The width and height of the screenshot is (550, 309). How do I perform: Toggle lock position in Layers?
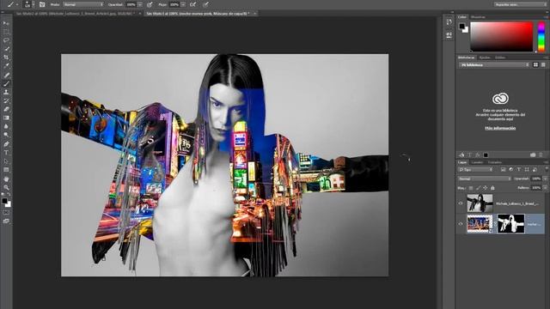pos(485,188)
